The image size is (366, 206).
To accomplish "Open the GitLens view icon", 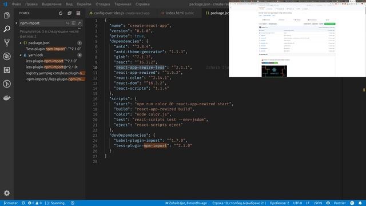I will (7, 84).
